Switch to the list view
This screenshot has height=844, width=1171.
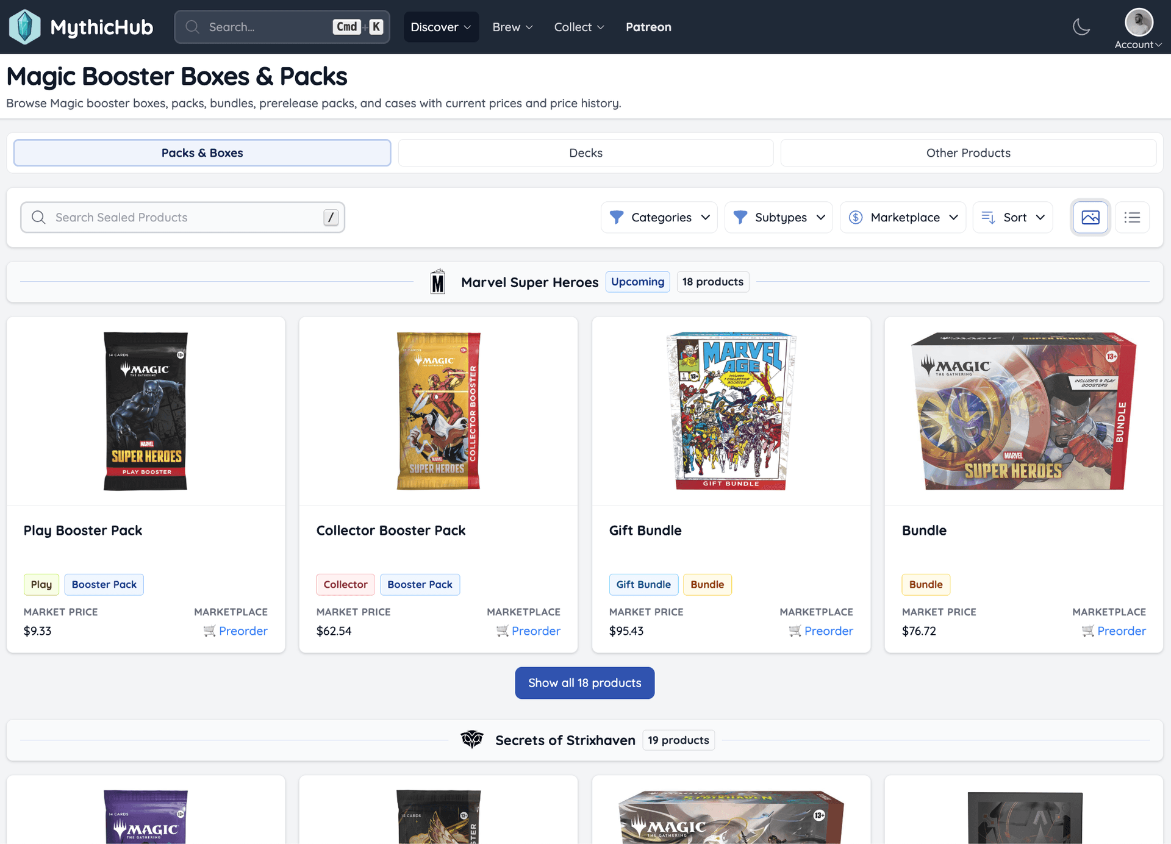[x=1132, y=217]
